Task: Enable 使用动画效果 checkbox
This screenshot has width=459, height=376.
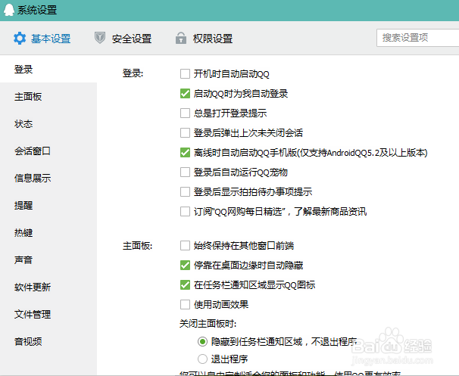Action: tap(185, 305)
